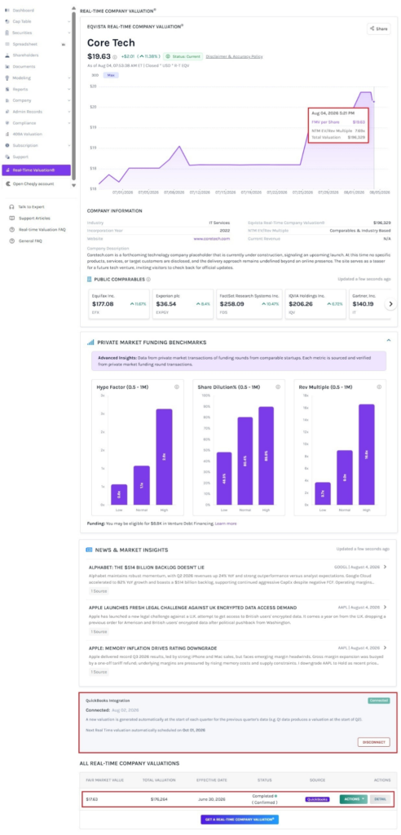Image resolution: width=401 pixels, height=835 pixels.
Task: Click the Experian plc comparable card
Action: point(183,304)
